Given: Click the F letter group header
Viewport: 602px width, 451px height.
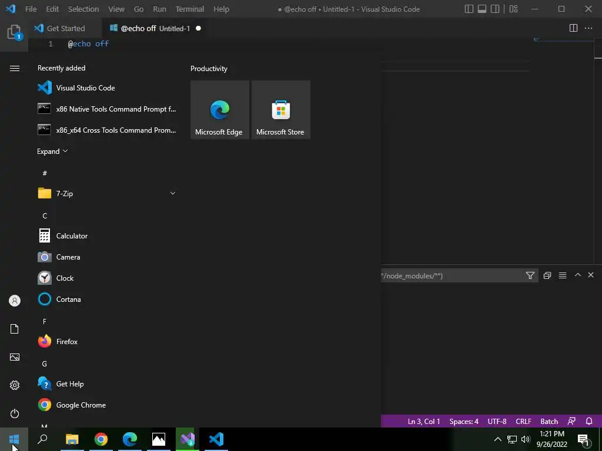Looking at the screenshot, I should pyautogui.click(x=45, y=321).
